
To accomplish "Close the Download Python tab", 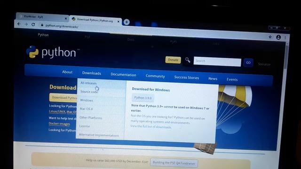I will click(x=118, y=22).
